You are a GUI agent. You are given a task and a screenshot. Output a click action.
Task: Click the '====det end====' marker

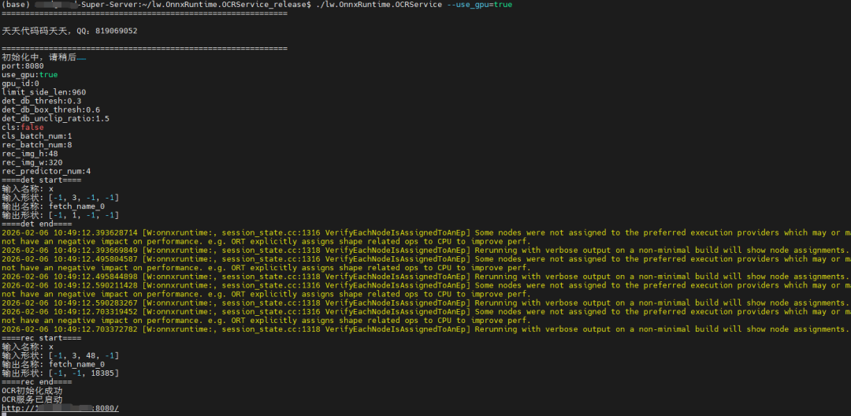coord(37,224)
